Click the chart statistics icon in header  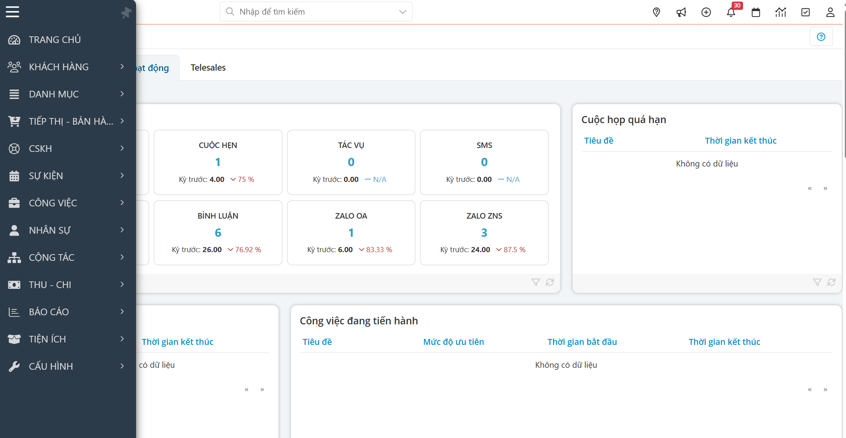(x=781, y=12)
